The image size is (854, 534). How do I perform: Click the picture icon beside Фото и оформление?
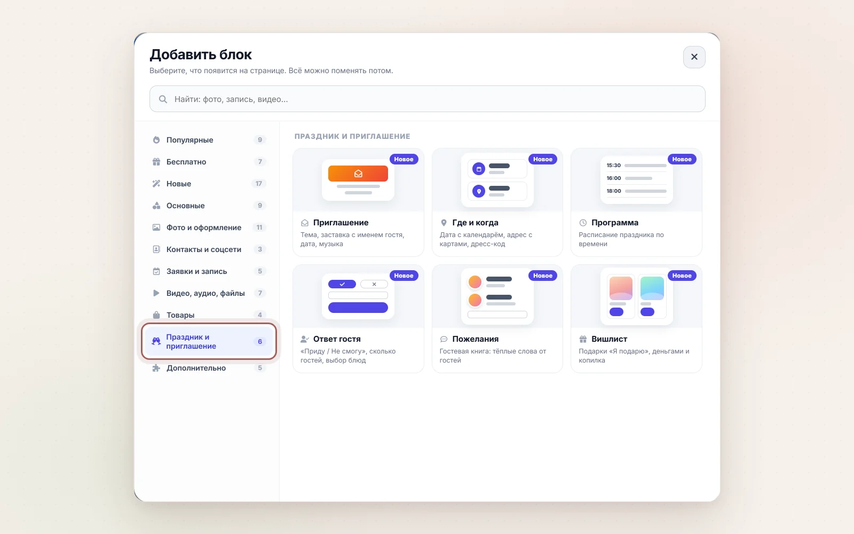coord(156,227)
